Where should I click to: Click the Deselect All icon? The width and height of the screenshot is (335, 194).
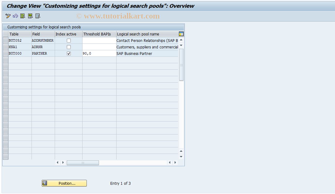click(x=38, y=16)
